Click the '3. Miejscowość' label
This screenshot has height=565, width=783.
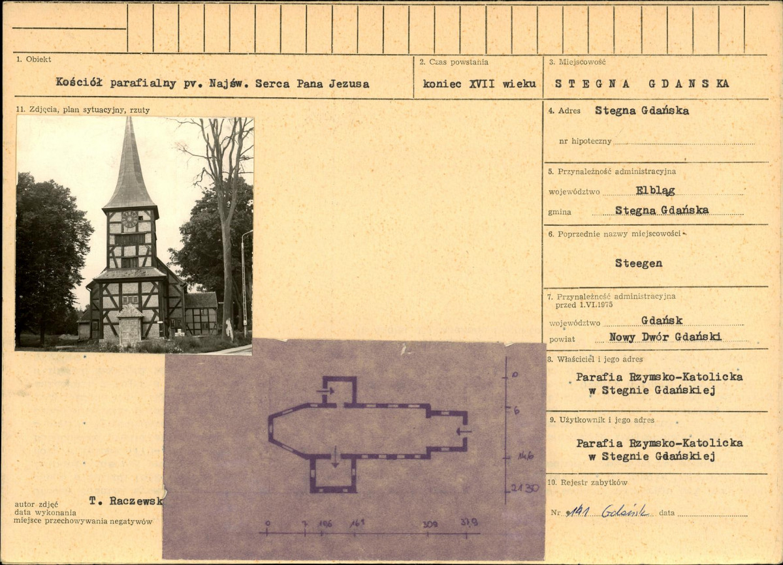tap(577, 62)
